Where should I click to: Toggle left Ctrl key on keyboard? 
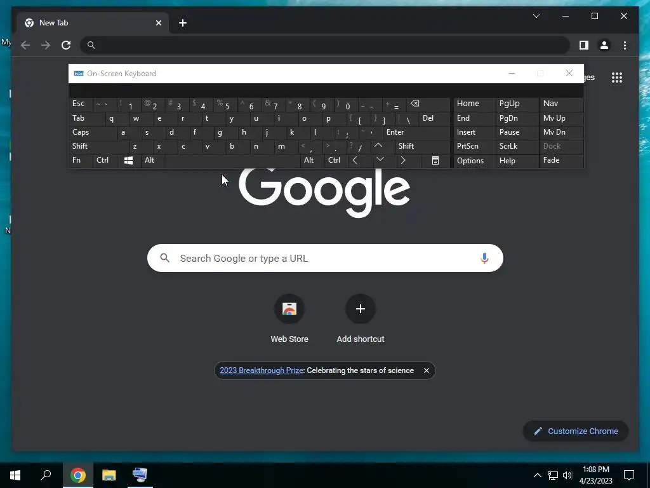pyautogui.click(x=105, y=160)
